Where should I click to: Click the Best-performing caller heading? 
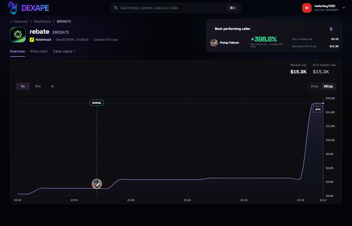coord(233,29)
